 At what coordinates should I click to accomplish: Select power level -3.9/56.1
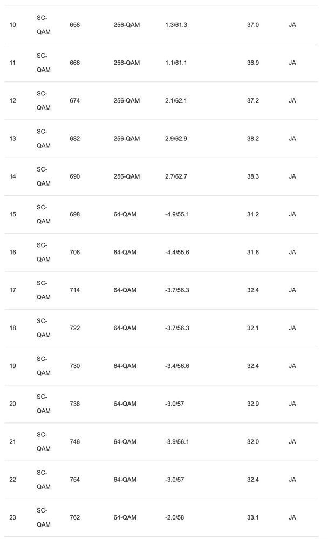point(177,442)
